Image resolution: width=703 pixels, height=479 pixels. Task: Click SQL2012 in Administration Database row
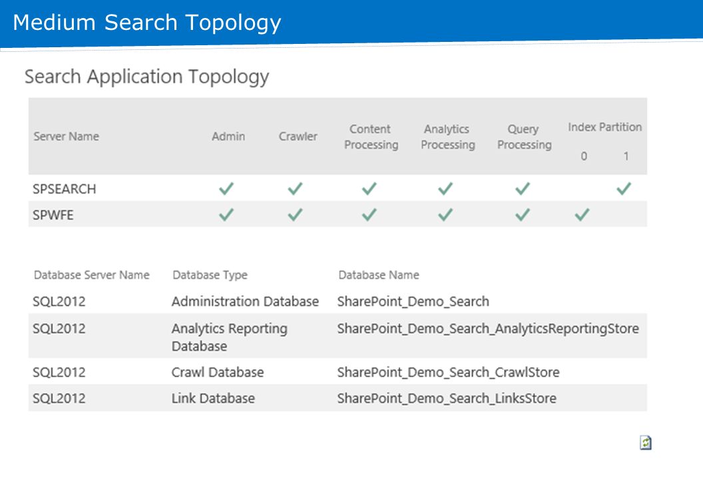(59, 301)
